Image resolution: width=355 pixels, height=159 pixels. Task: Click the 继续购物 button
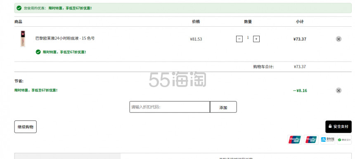click(25, 127)
